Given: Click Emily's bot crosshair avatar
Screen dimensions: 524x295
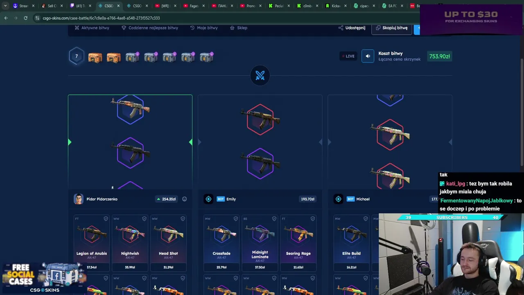Looking at the screenshot, I should 208,199.
